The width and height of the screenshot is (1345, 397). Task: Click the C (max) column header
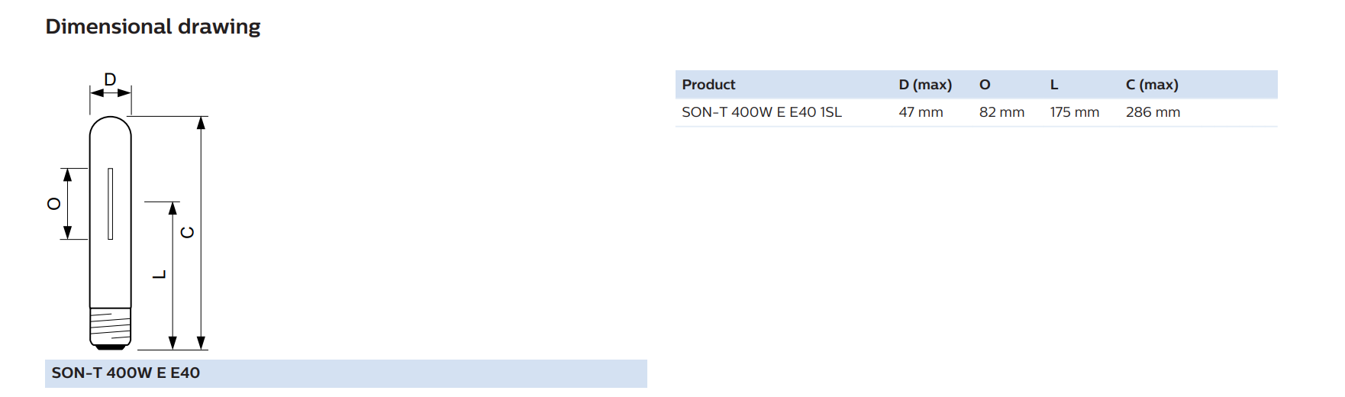(x=1152, y=85)
